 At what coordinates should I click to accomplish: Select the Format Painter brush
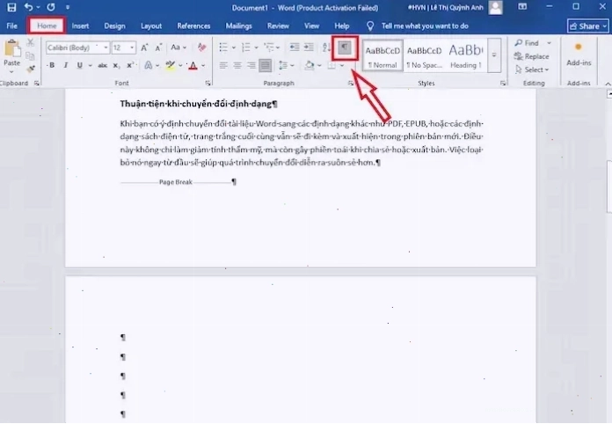click(x=31, y=69)
